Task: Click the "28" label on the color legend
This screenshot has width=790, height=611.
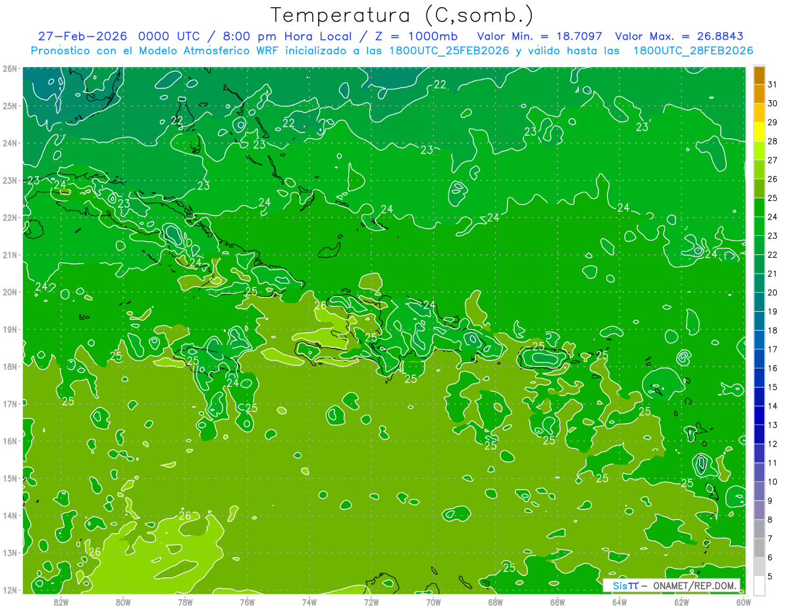Action: click(x=772, y=141)
